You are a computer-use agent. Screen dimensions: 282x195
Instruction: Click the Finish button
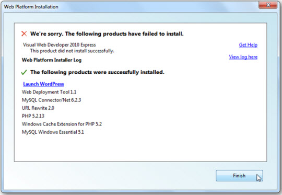[239, 176]
